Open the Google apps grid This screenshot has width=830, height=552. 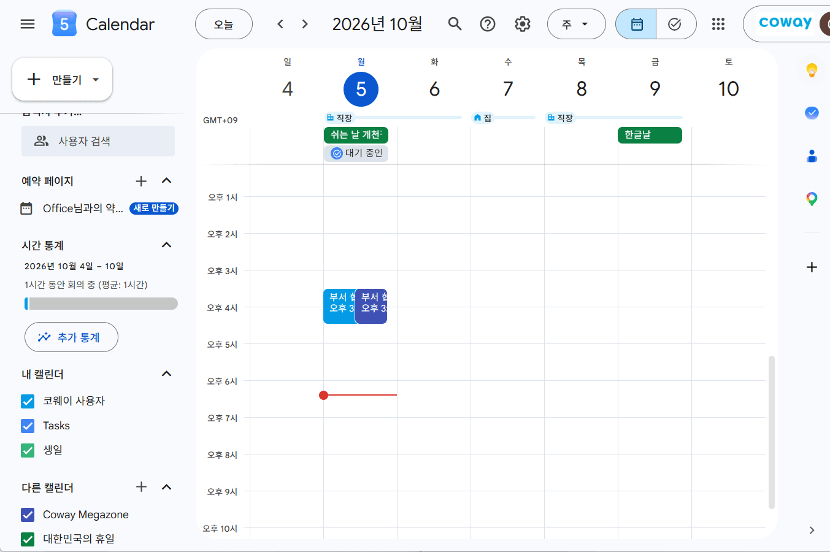point(718,24)
